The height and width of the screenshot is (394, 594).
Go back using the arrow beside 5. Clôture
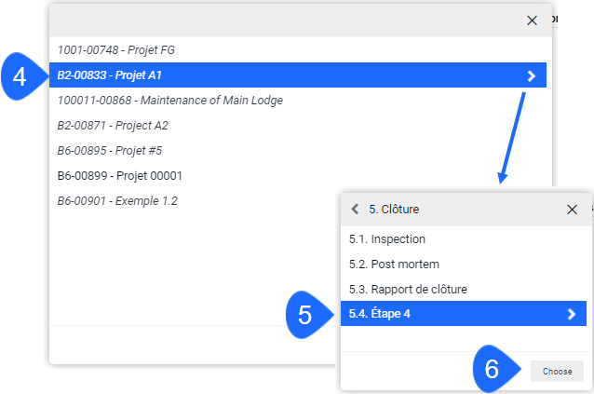[355, 210]
